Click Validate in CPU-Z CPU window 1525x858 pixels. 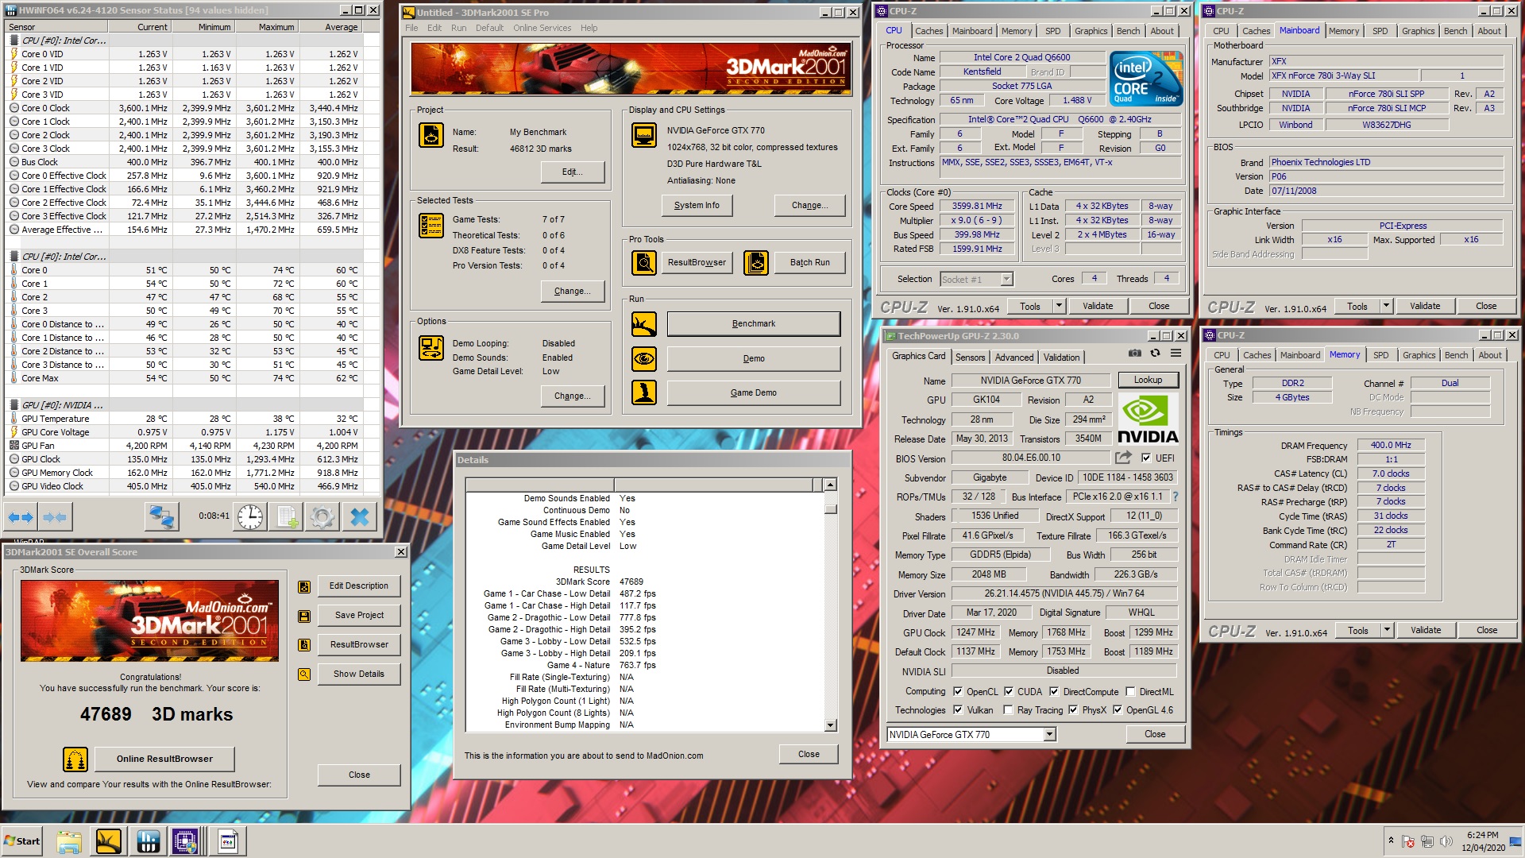pos(1098,306)
